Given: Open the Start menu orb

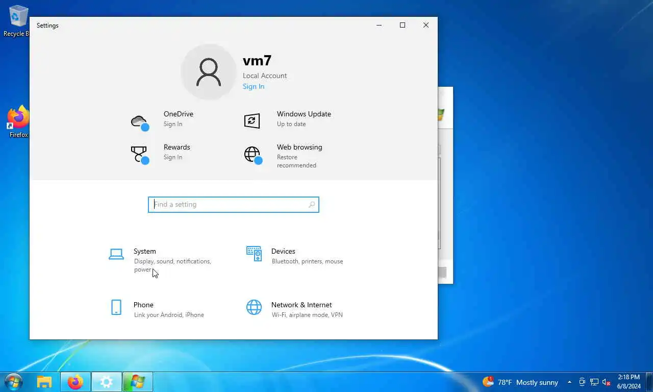Looking at the screenshot, I should click(13, 382).
